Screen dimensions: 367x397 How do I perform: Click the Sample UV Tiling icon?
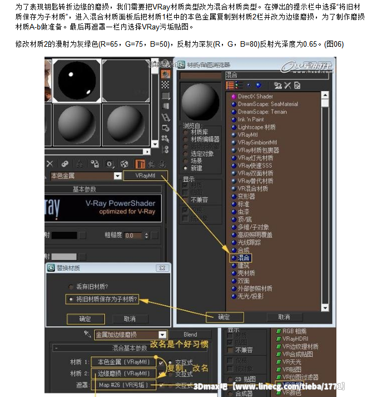(x=165, y=96)
